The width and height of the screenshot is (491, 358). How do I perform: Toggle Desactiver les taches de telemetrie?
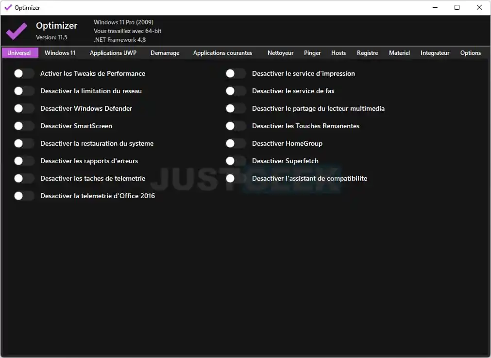tap(24, 179)
